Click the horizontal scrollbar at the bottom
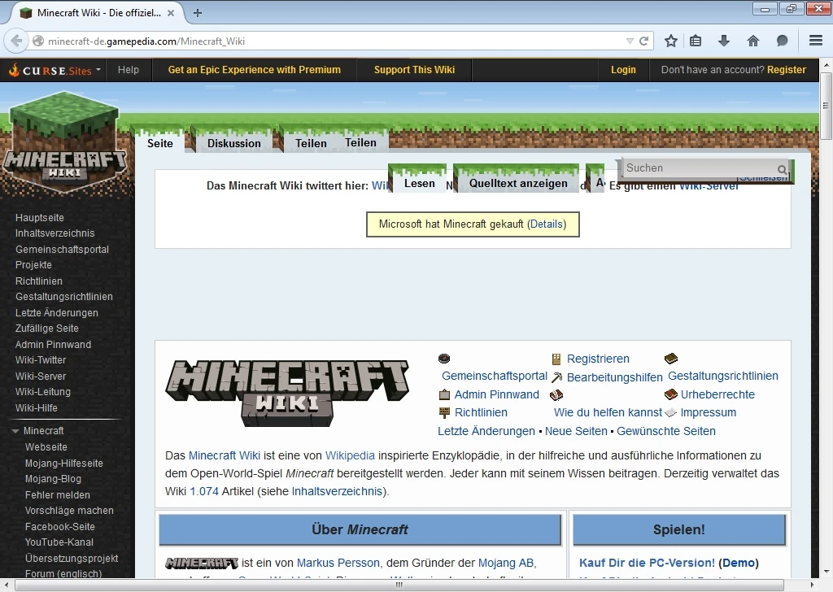The width and height of the screenshot is (833, 592). 399,585
